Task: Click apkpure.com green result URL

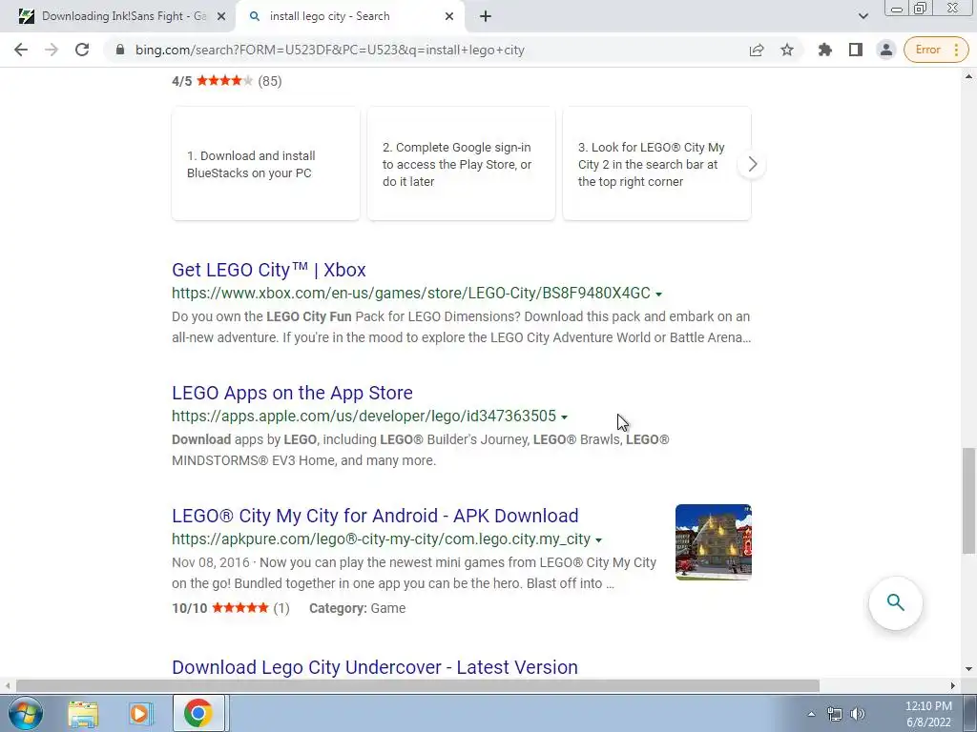Action: [382, 539]
